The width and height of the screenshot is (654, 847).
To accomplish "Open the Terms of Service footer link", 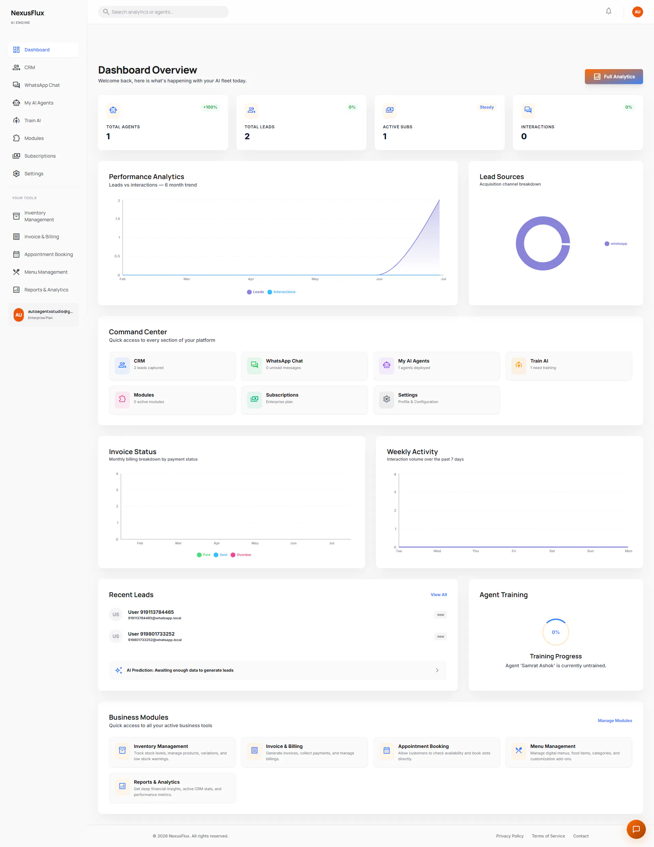I will pos(548,836).
